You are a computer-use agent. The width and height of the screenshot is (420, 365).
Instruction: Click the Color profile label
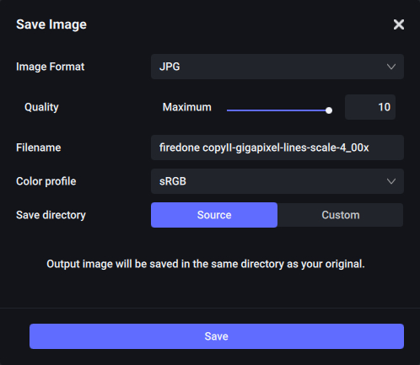pyautogui.click(x=46, y=181)
